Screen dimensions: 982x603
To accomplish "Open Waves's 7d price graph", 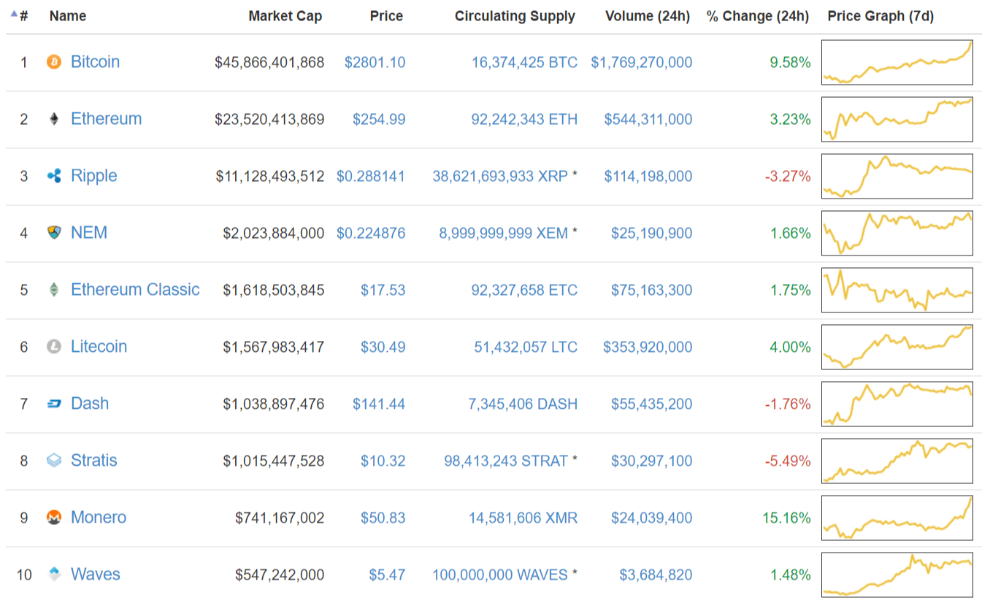I will (x=897, y=575).
